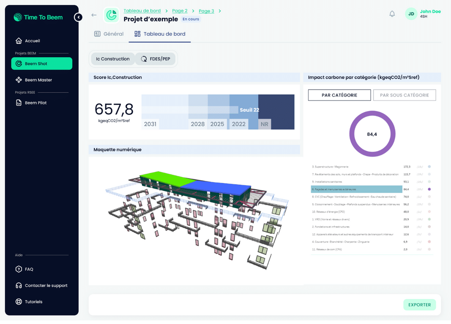Click the purple dot for Façades row
The width and height of the screenshot is (451, 324).
(429, 189)
